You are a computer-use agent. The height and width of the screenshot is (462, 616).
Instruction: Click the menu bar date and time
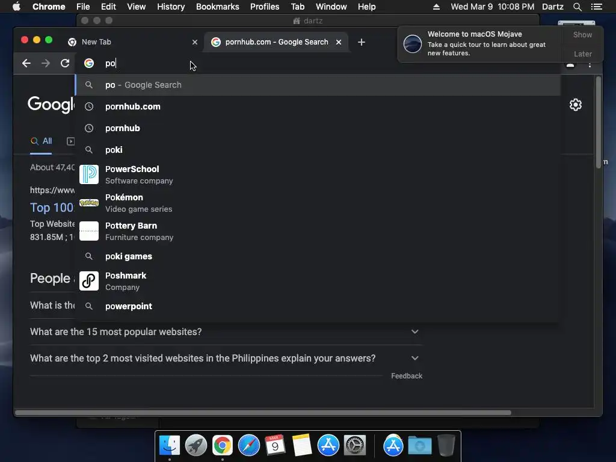click(x=492, y=7)
